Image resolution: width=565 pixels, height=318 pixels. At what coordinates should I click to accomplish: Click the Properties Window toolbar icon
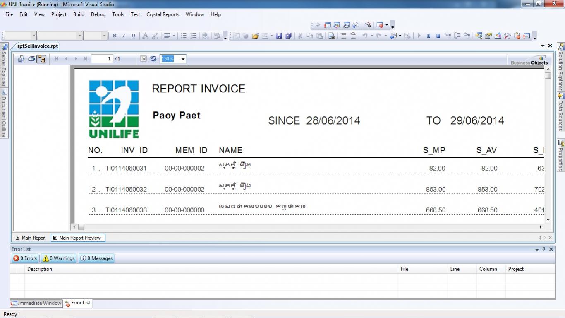pyautogui.click(x=488, y=36)
